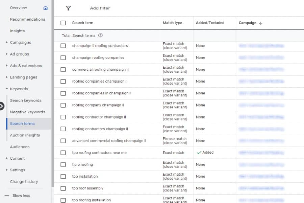Expand the Settings sidebar arrow
304x203 pixels.
pos(7,170)
